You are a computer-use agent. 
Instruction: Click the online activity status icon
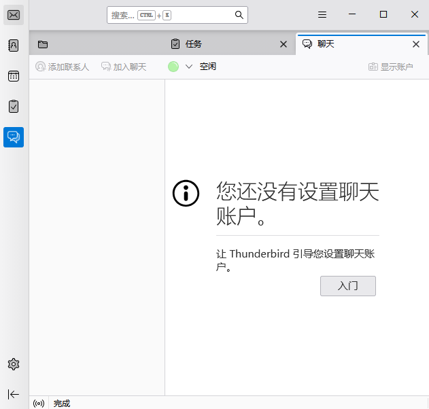[39, 404]
